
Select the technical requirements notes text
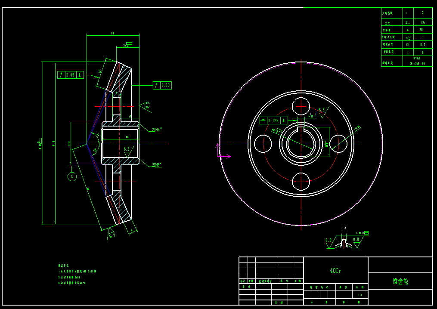77,275
